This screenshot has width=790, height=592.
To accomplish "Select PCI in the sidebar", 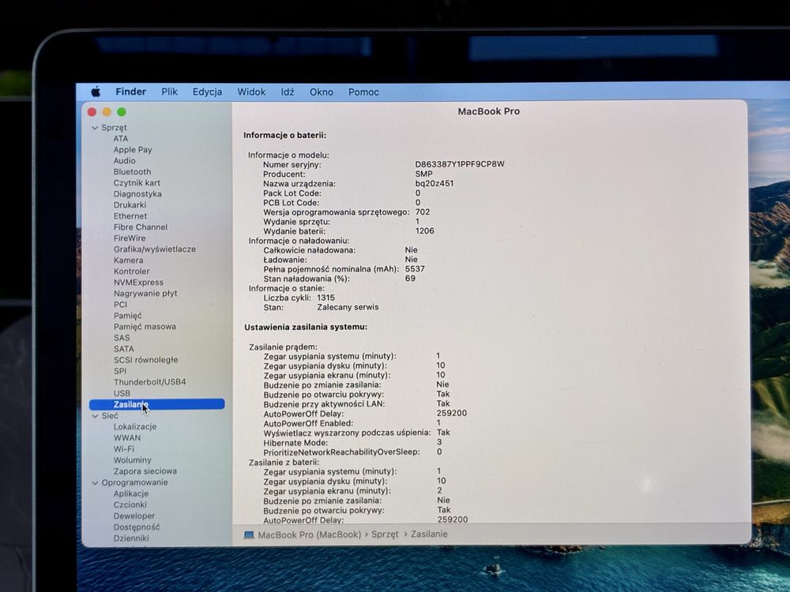I will 120,305.
